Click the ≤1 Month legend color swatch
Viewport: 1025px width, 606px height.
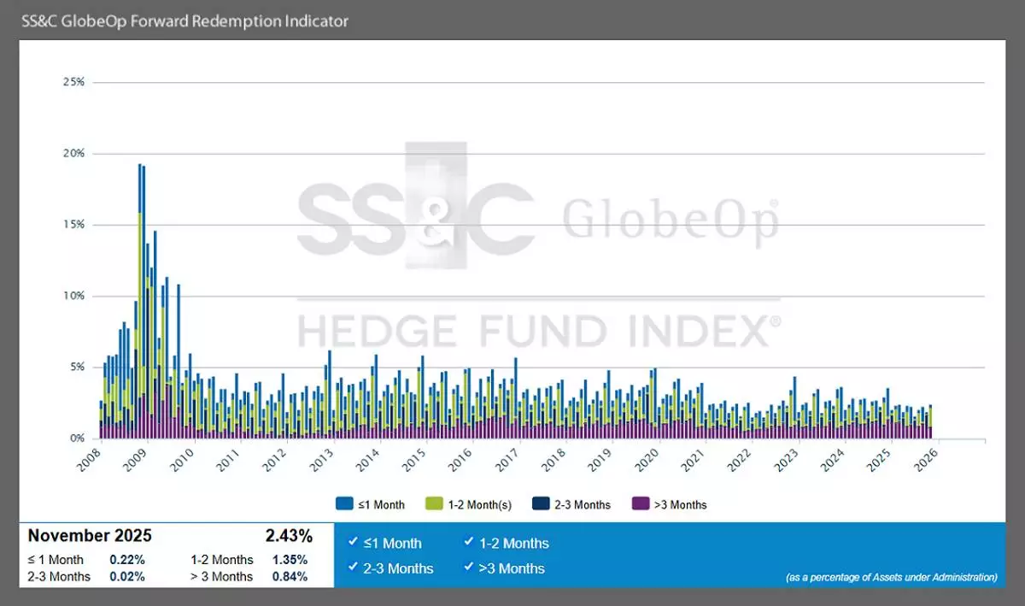coord(345,504)
